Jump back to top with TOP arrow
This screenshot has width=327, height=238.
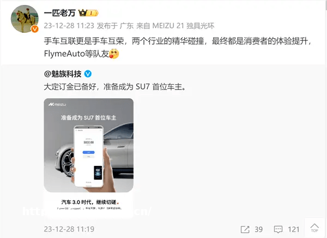pyautogui.click(x=314, y=228)
